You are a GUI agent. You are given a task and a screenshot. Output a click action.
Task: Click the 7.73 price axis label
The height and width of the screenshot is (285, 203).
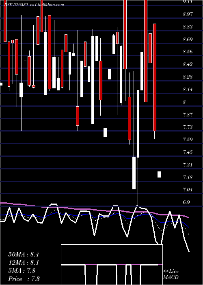(188, 127)
